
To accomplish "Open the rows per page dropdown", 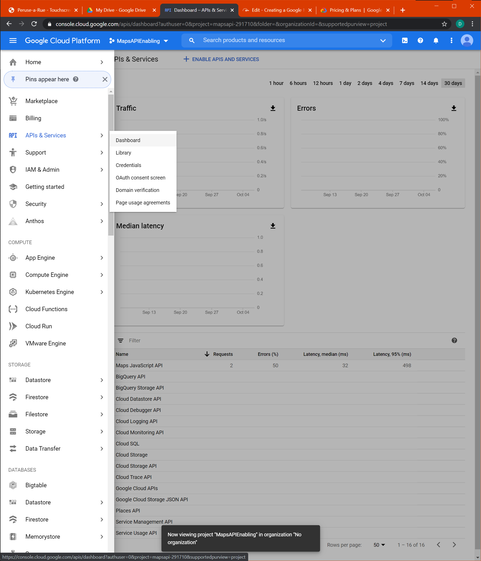I will coord(379,545).
